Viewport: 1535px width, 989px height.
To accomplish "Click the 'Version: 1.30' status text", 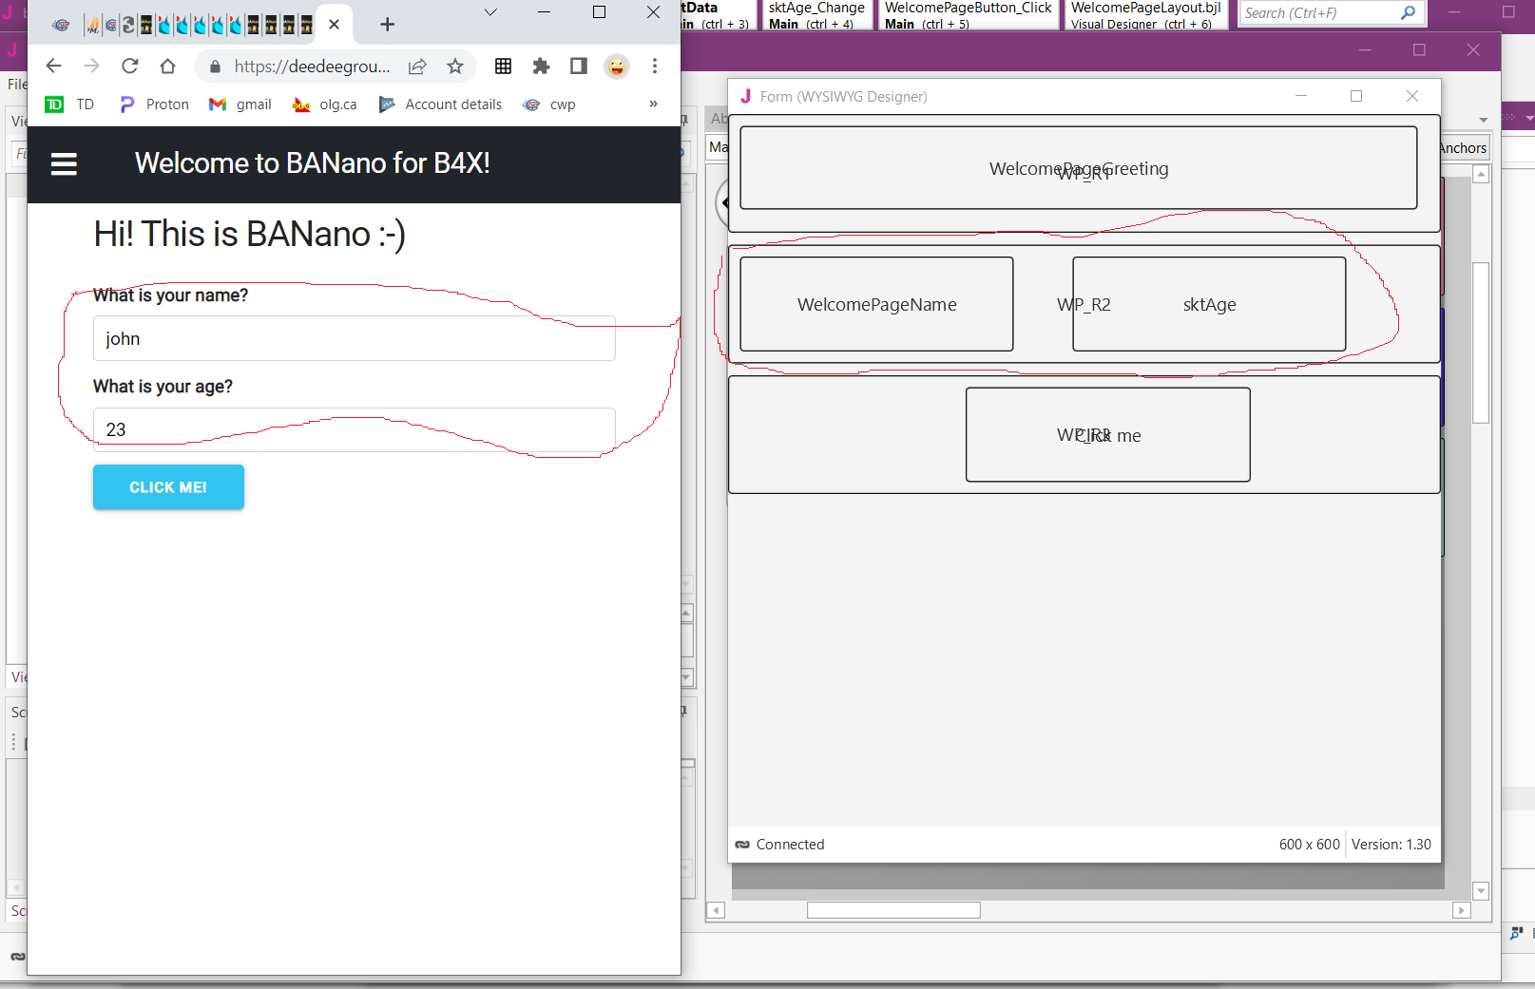I will click(x=1391, y=845).
